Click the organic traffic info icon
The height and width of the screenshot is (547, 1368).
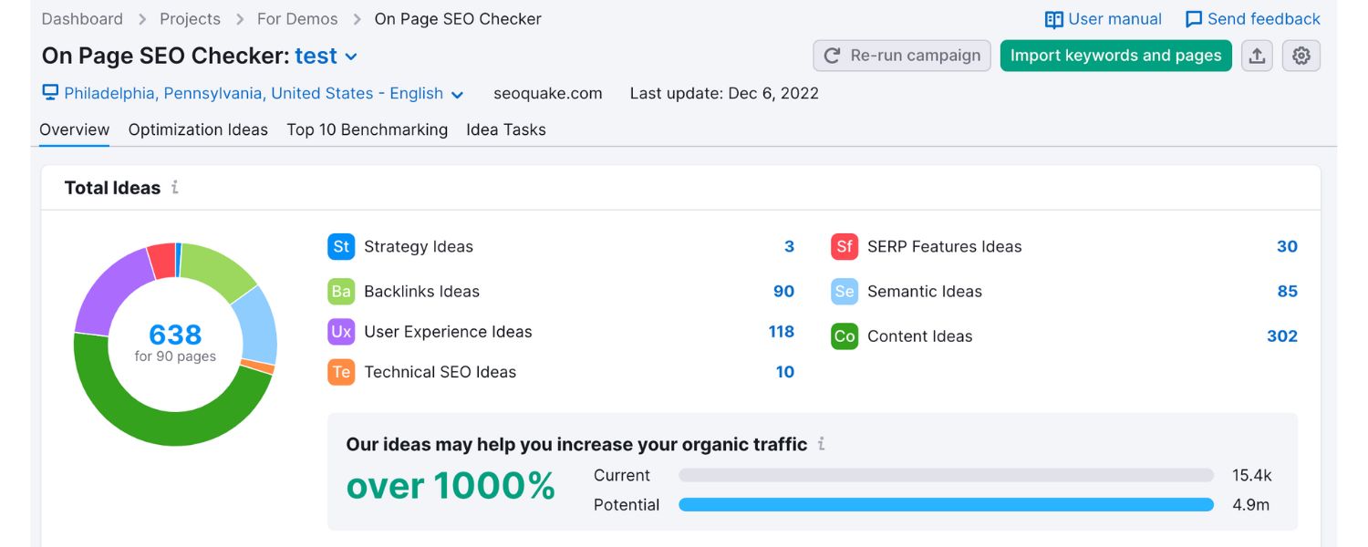[821, 444]
